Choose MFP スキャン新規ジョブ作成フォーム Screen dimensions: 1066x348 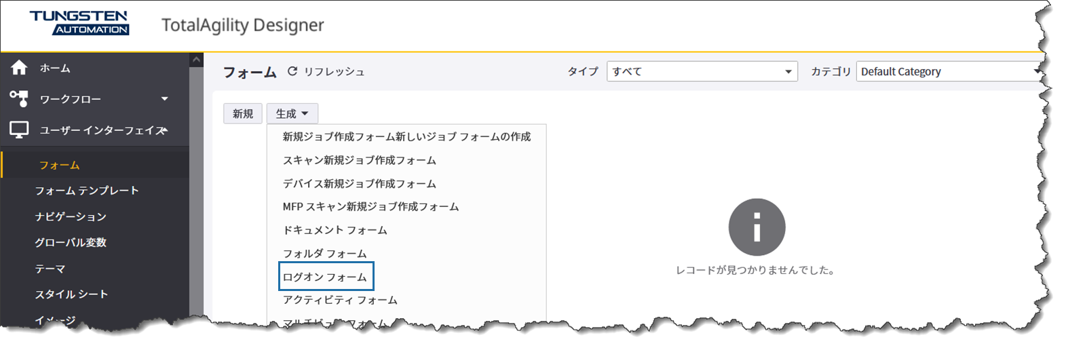370,207
